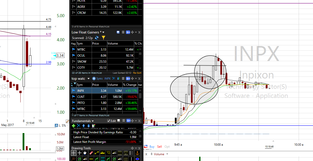Select the abc text annotation tool

tap(102, 153)
